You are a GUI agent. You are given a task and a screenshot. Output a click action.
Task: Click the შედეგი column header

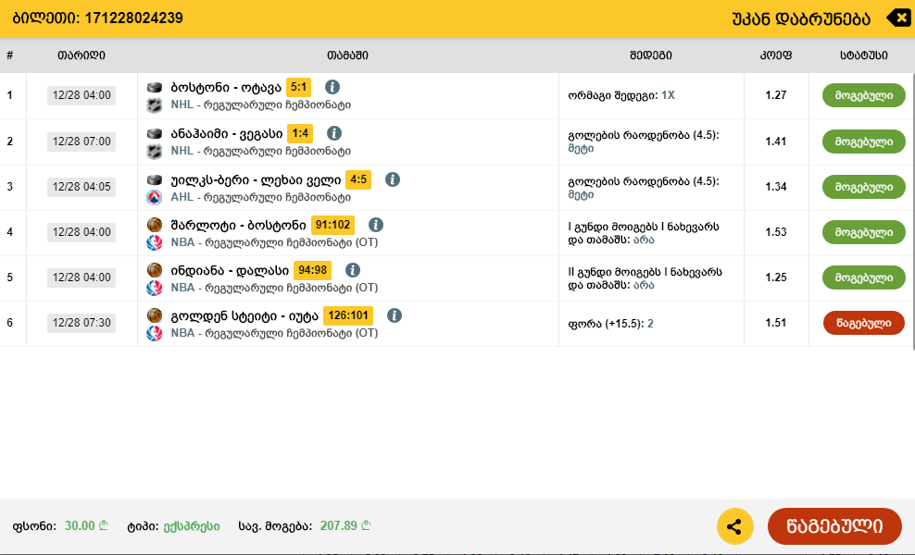click(x=651, y=56)
